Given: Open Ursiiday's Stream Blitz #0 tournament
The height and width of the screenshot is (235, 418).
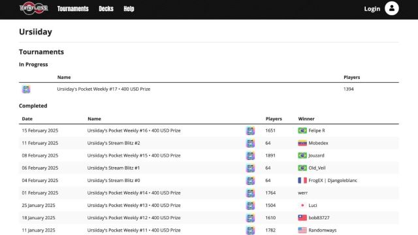Looking at the screenshot, I should pos(114,180).
